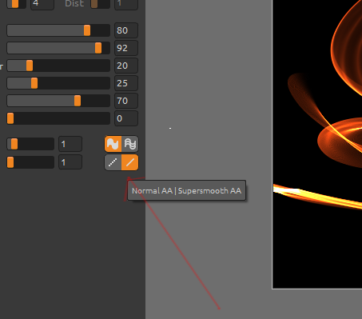Click the value field 1 beside wave icons
The width and height of the screenshot is (362, 319).
[x=70, y=144]
